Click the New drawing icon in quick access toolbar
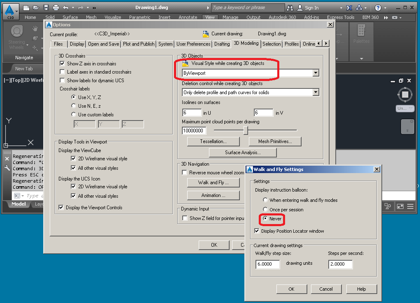Image resolution: width=420 pixels, height=303 pixels. point(26,8)
